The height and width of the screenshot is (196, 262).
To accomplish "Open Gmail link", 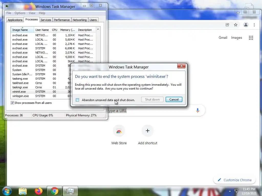I will (x=223, y=38).
